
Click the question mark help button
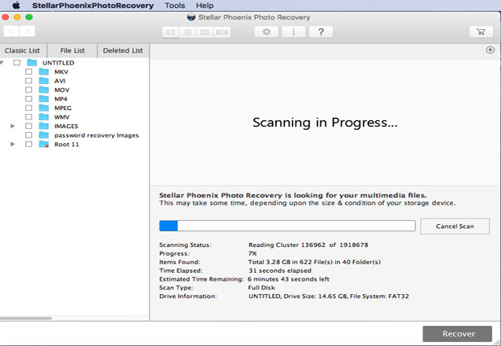pos(321,31)
